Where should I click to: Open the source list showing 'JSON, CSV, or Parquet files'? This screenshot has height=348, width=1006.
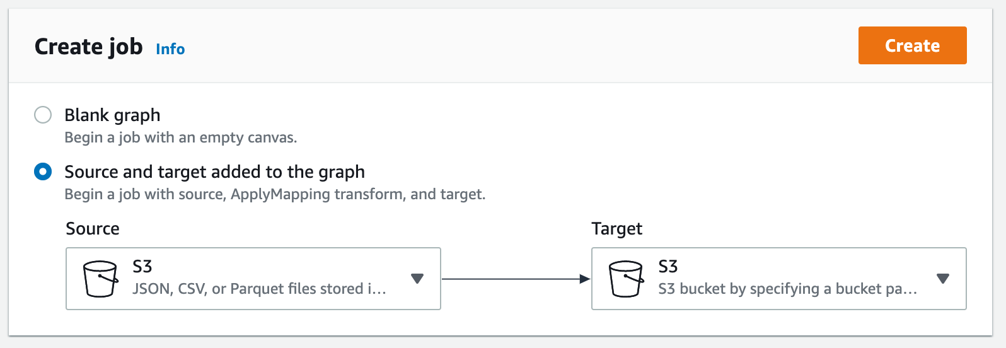[253, 279]
